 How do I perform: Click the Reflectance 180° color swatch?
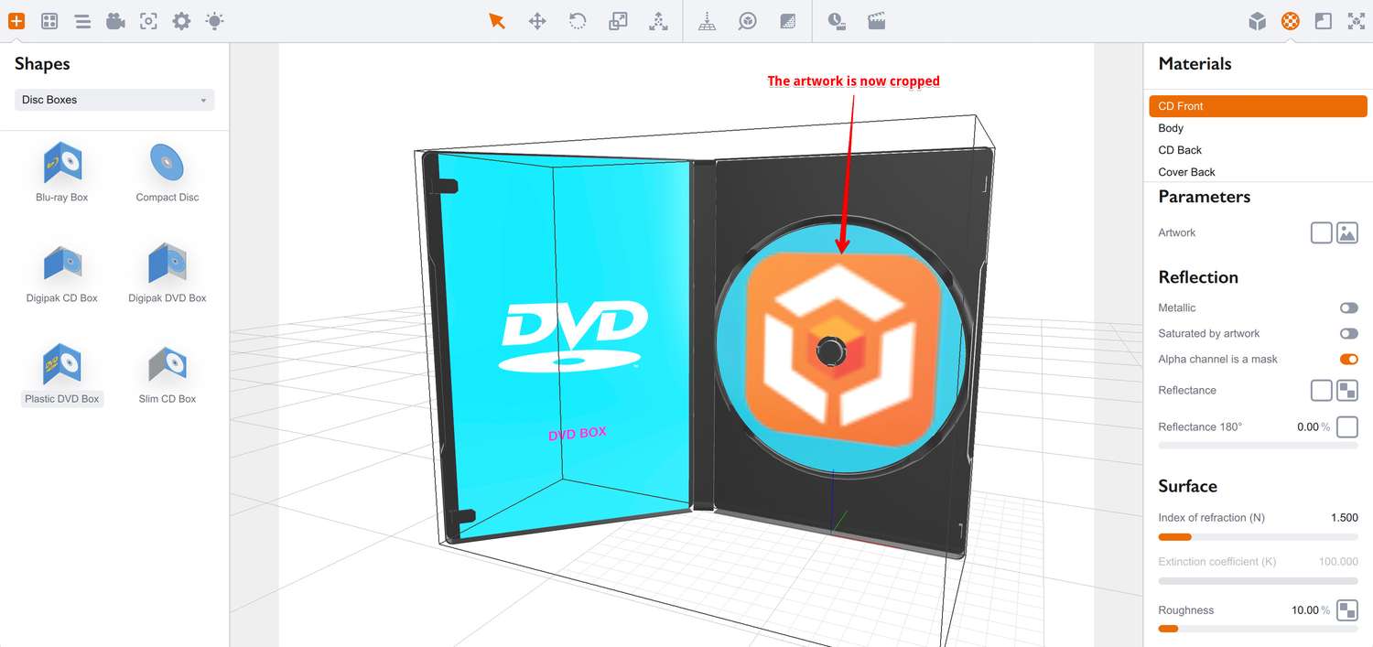(1347, 427)
